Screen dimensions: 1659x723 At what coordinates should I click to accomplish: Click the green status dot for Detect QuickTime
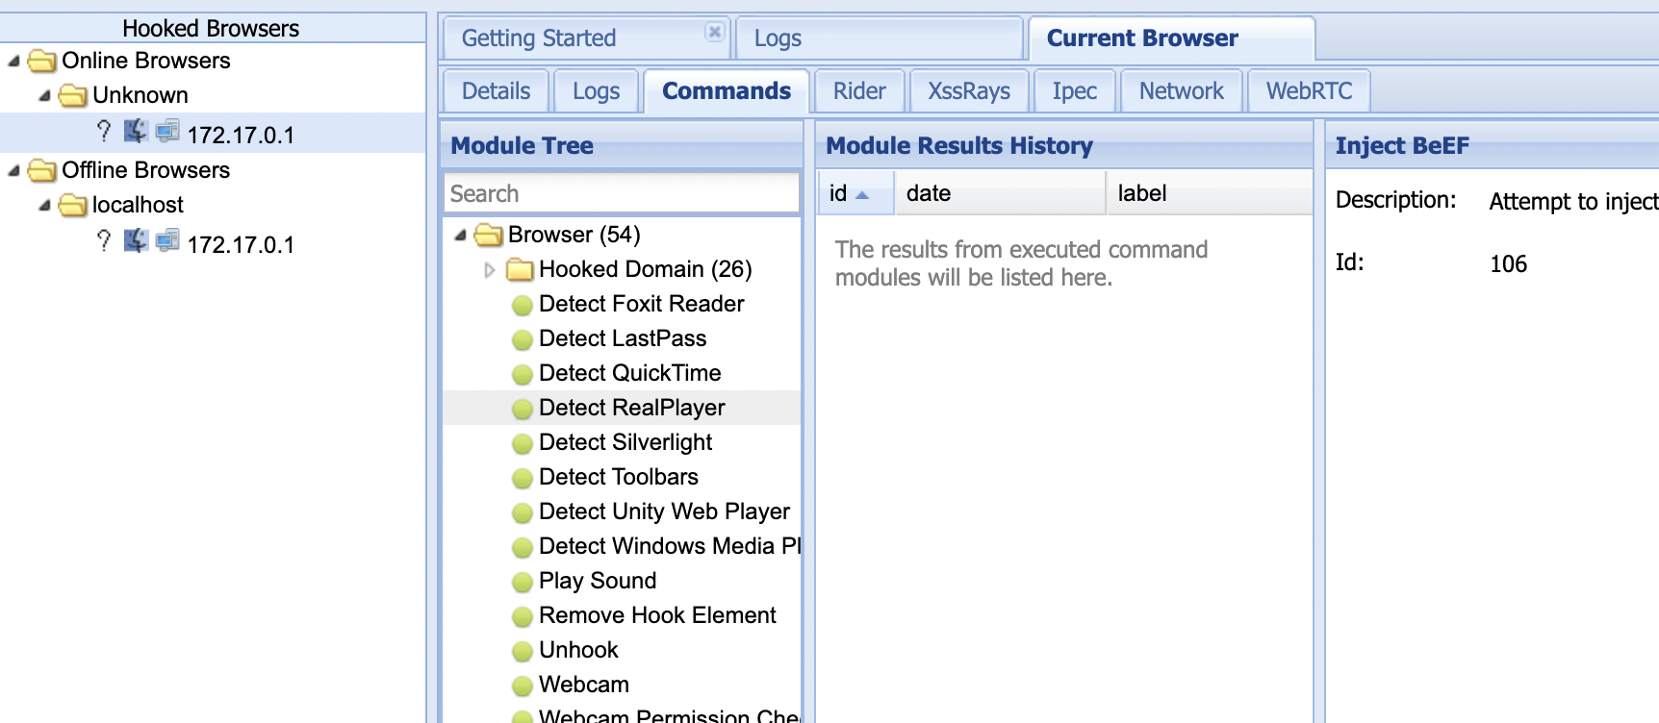tap(523, 375)
